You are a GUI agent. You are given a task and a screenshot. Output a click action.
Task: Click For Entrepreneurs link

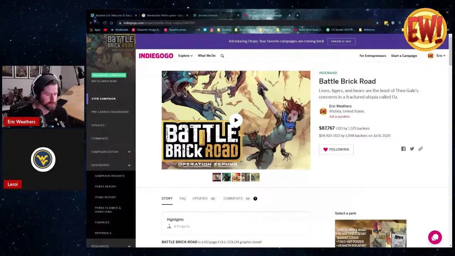[x=373, y=56]
